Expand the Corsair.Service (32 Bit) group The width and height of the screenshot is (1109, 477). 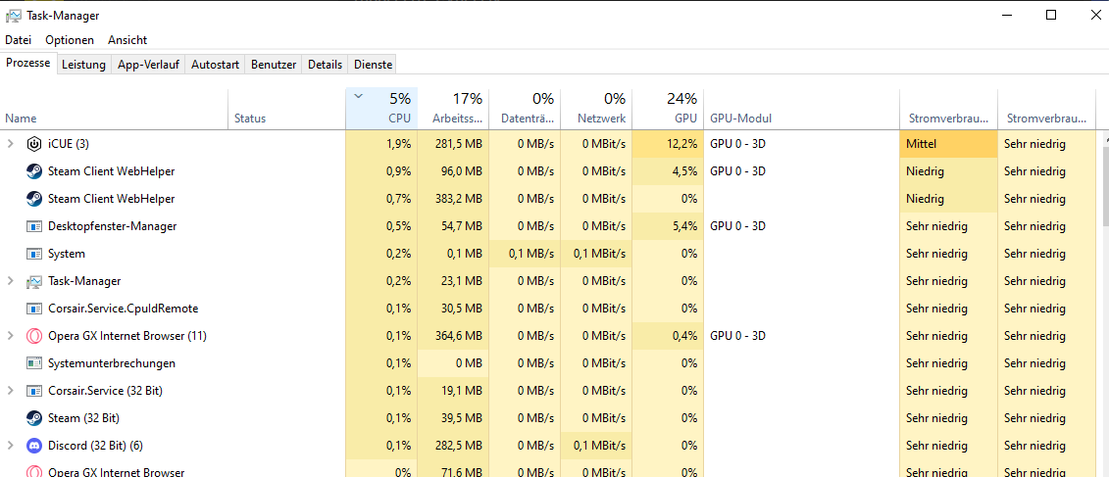point(10,391)
